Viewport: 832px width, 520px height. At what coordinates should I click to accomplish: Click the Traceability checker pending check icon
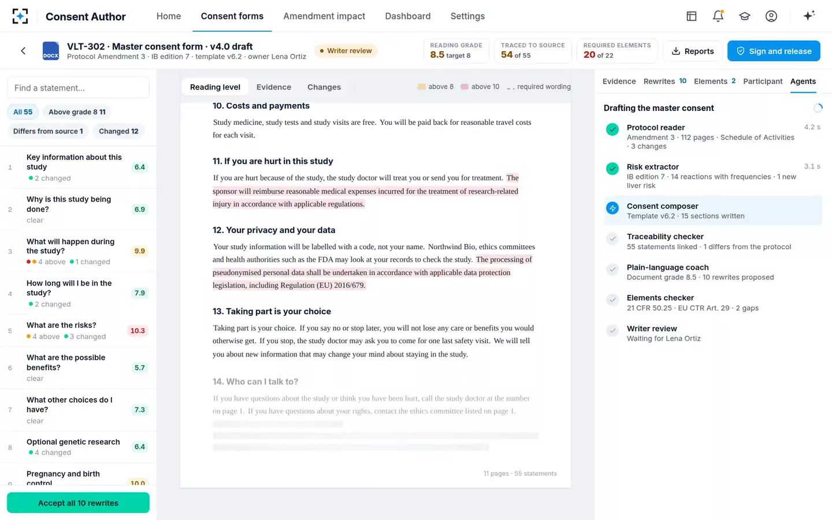(612, 239)
